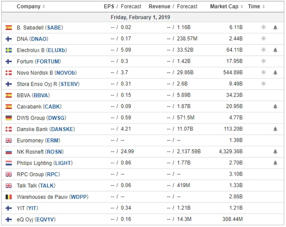
Task: Click the Philips Lighting bell icon
Action: click(x=275, y=163)
